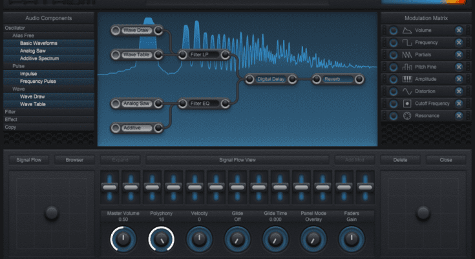
Task: Click the sawtooth icon next to Partials
Action: pos(407,54)
